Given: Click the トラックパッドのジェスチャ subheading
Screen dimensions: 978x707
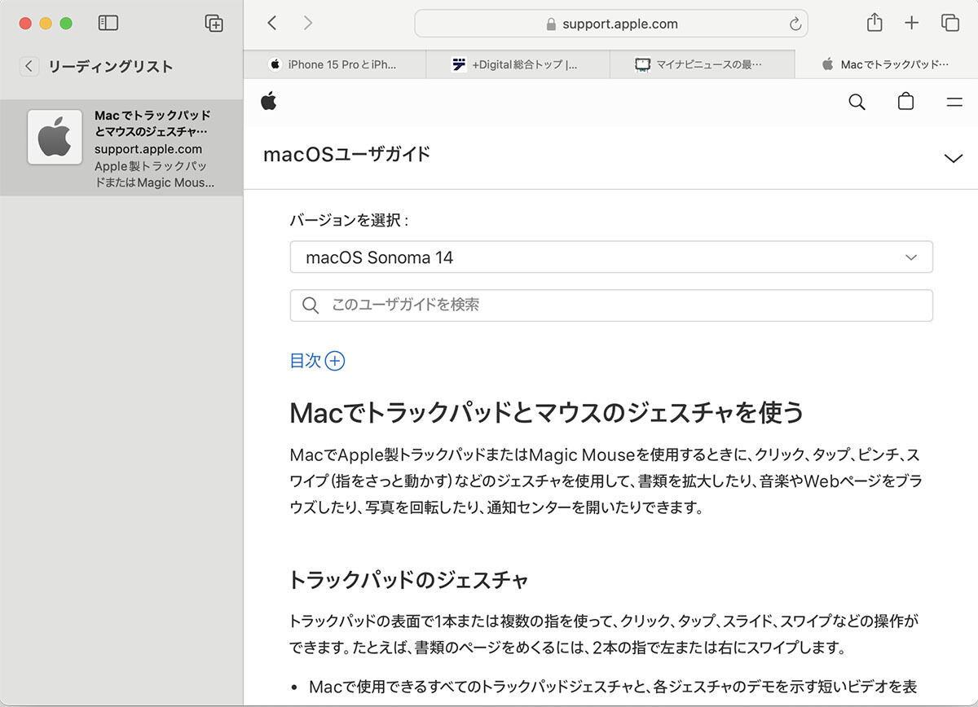Looking at the screenshot, I should [409, 580].
